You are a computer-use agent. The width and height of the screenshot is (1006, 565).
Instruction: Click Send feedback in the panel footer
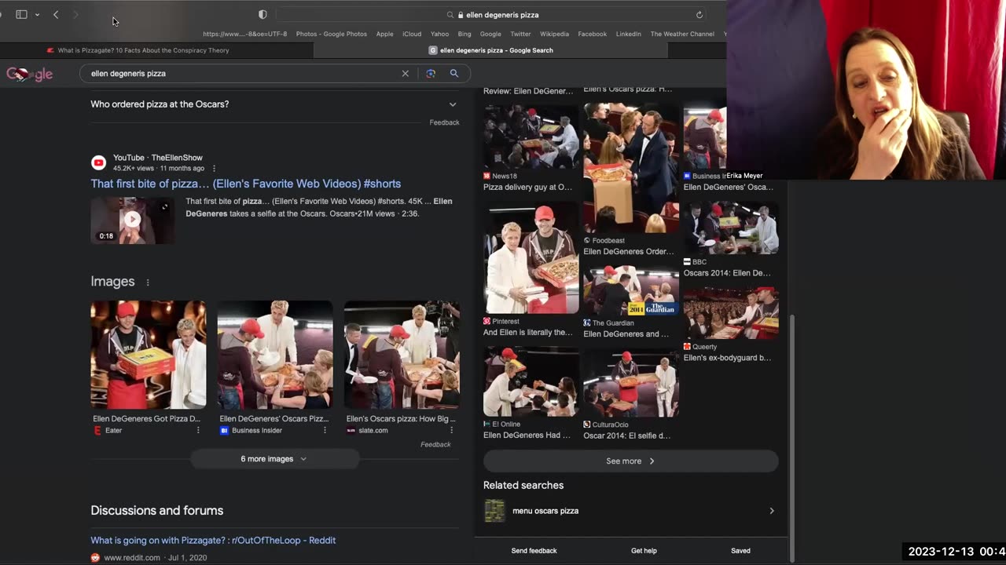534,551
